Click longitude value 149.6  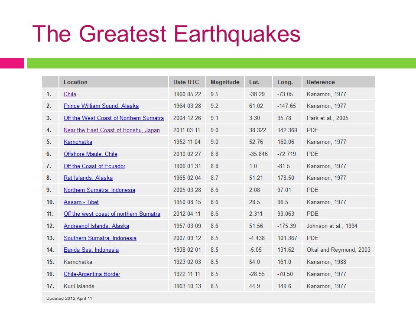pyautogui.click(x=284, y=286)
